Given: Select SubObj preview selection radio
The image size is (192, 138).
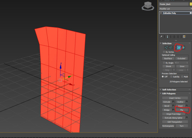Looking at the screenshot, I should click(x=171, y=77).
